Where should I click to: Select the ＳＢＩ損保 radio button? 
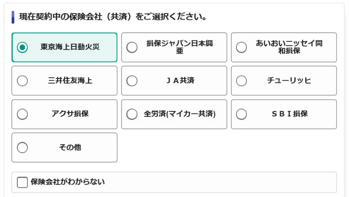[x=242, y=114]
